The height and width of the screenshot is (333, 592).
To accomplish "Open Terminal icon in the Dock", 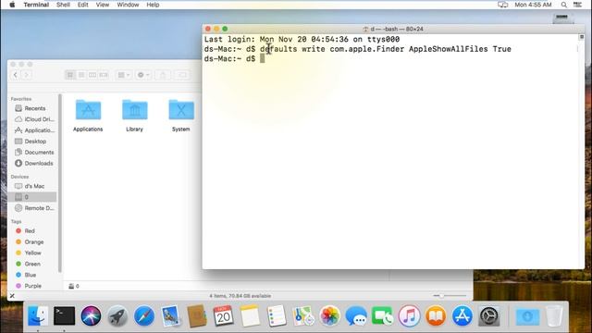I will (64, 315).
